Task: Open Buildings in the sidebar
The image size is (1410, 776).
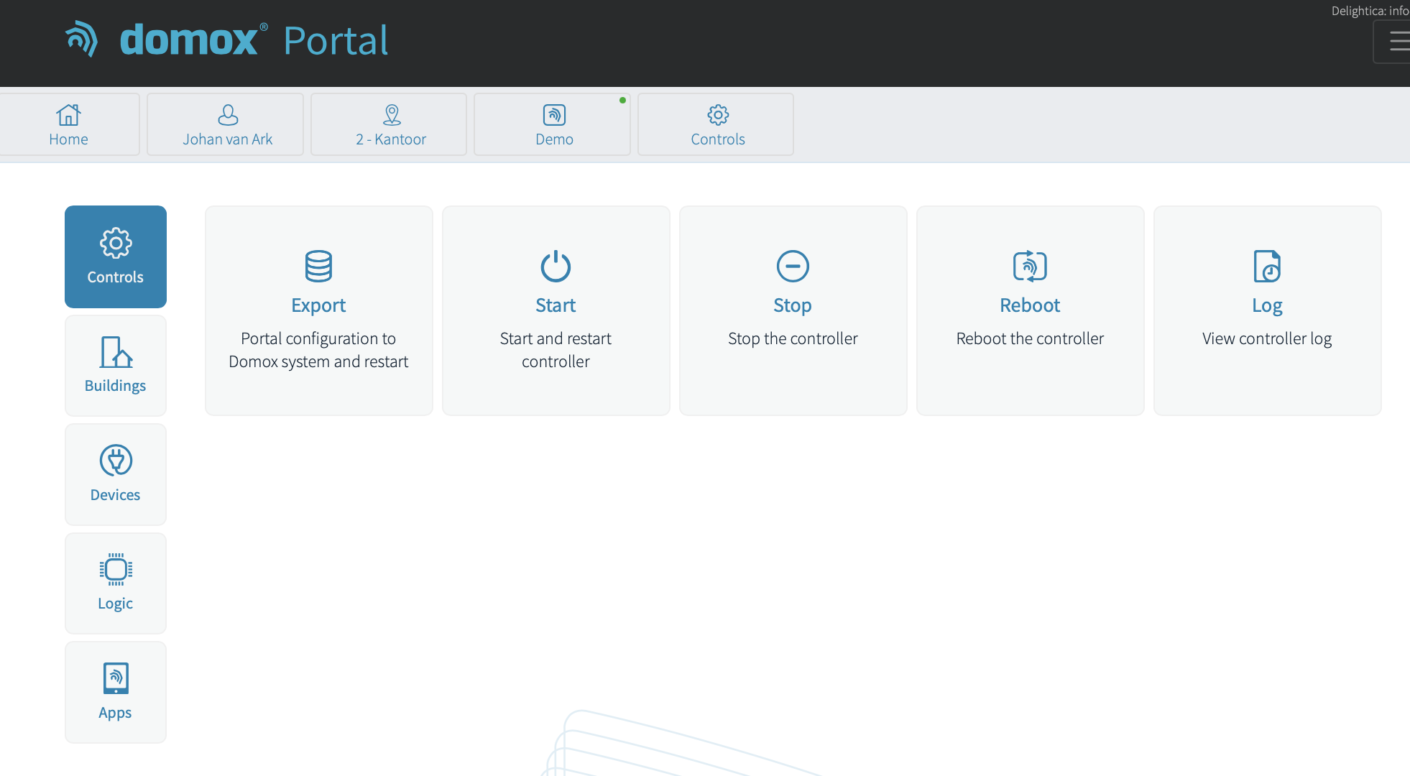Action: click(x=115, y=365)
